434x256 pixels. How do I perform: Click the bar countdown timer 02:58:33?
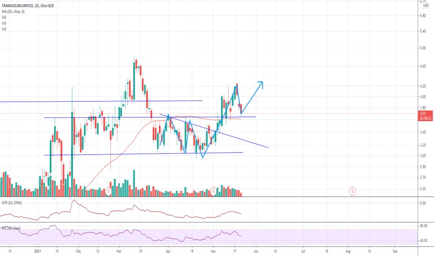coord(426,118)
